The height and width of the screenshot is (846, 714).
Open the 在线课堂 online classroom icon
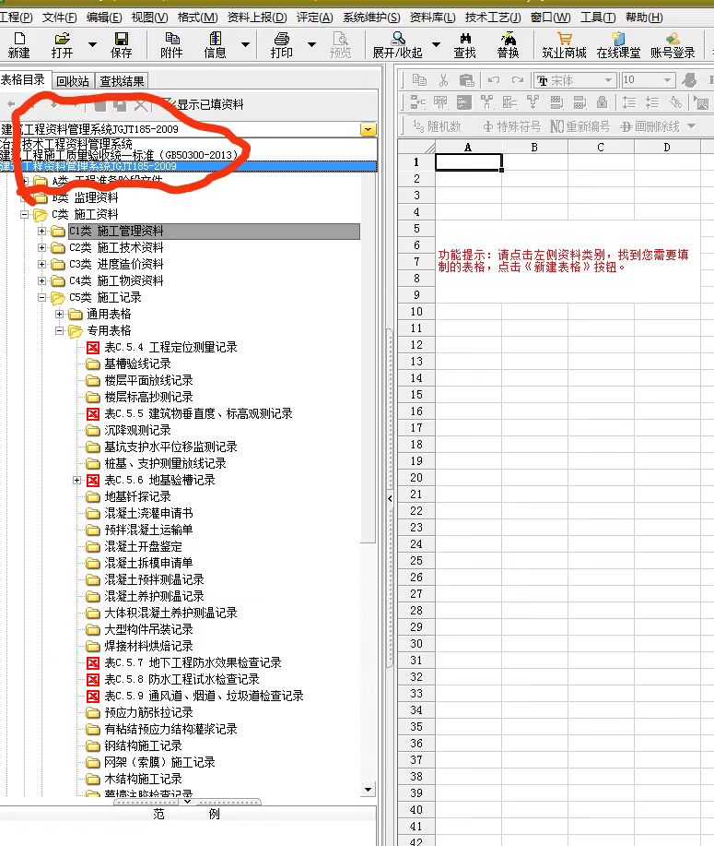tap(618, 45)
